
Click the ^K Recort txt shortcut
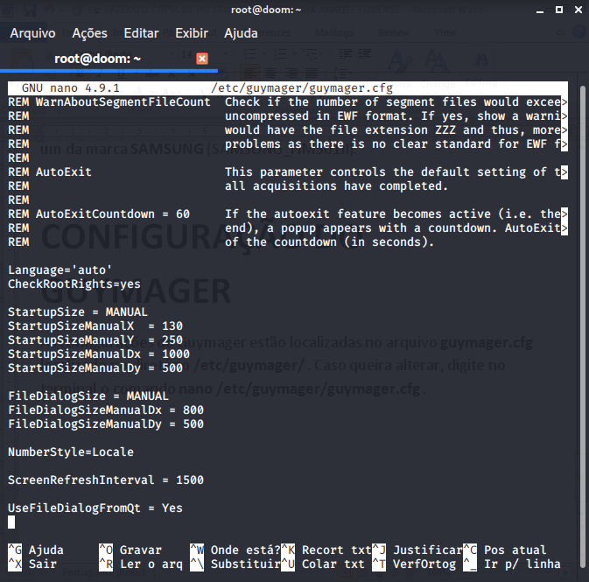(322, 550)
